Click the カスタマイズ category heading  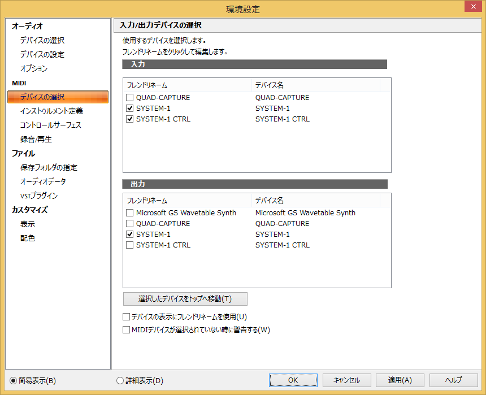[x=30, y=210]
